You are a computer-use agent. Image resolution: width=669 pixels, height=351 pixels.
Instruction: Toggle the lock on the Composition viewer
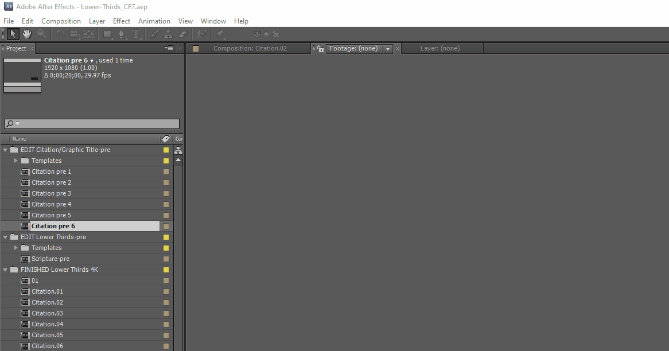pyautogui.click(x=320, y=49)
